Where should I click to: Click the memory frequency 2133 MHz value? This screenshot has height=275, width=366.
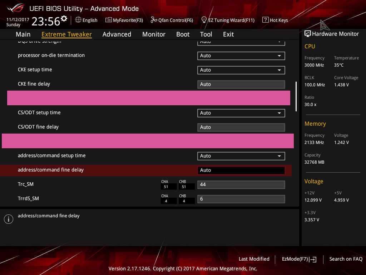click(x=314, y=143)
